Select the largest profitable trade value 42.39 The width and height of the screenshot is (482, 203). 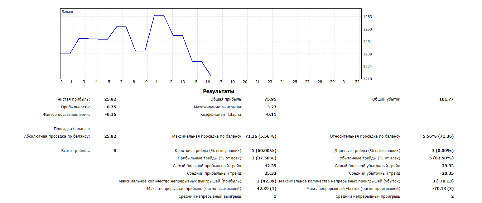pyautogui.click(x=270, y=166)
